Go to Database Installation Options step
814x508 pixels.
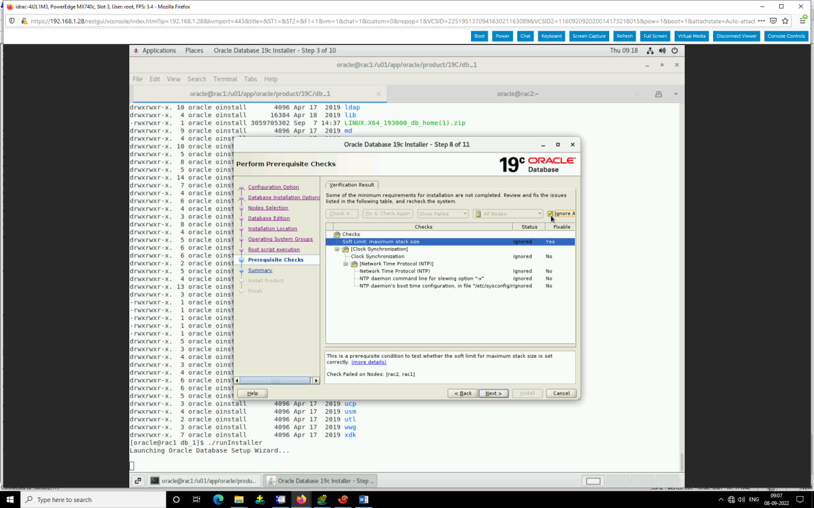click(x=284, y=197)
